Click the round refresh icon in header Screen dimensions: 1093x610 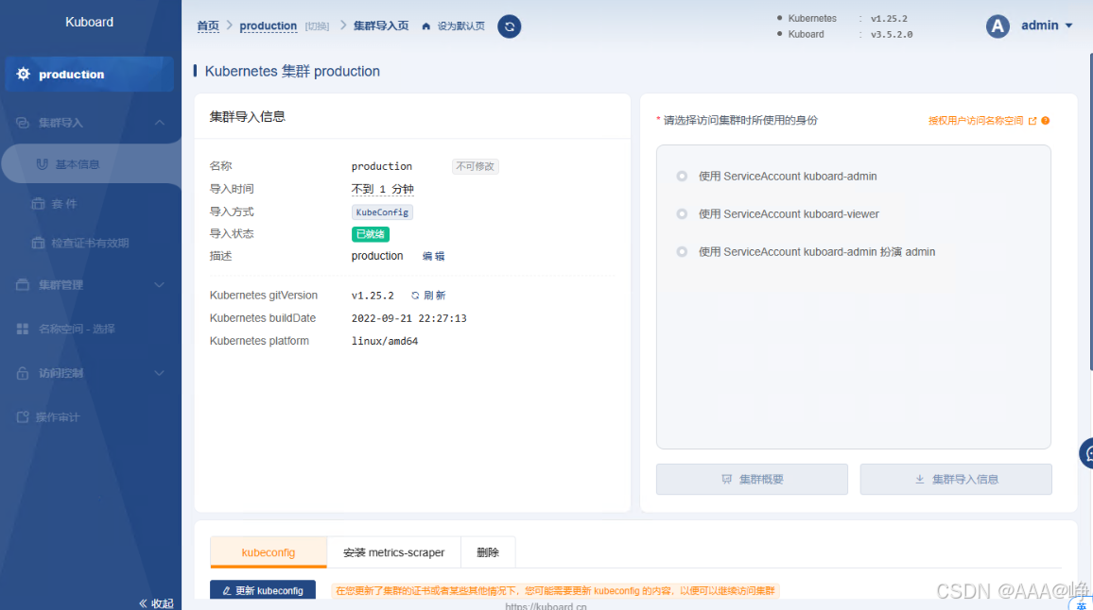pos(510,26)
